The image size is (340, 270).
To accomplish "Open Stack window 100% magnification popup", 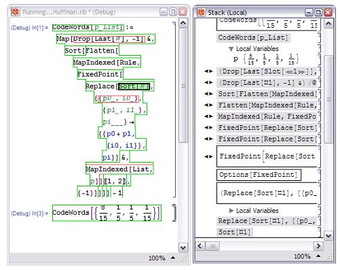I will [318, 256].
